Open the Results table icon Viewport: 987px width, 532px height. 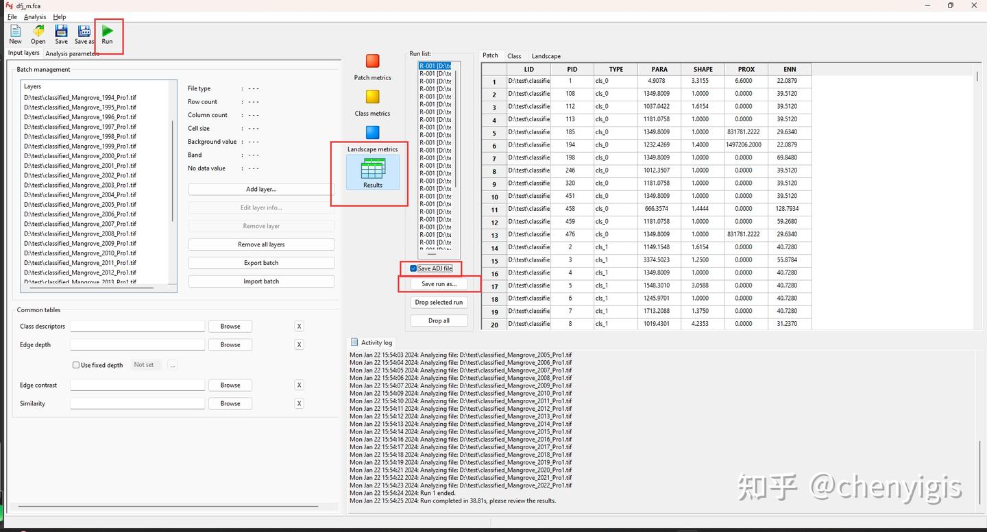point(373,168)
